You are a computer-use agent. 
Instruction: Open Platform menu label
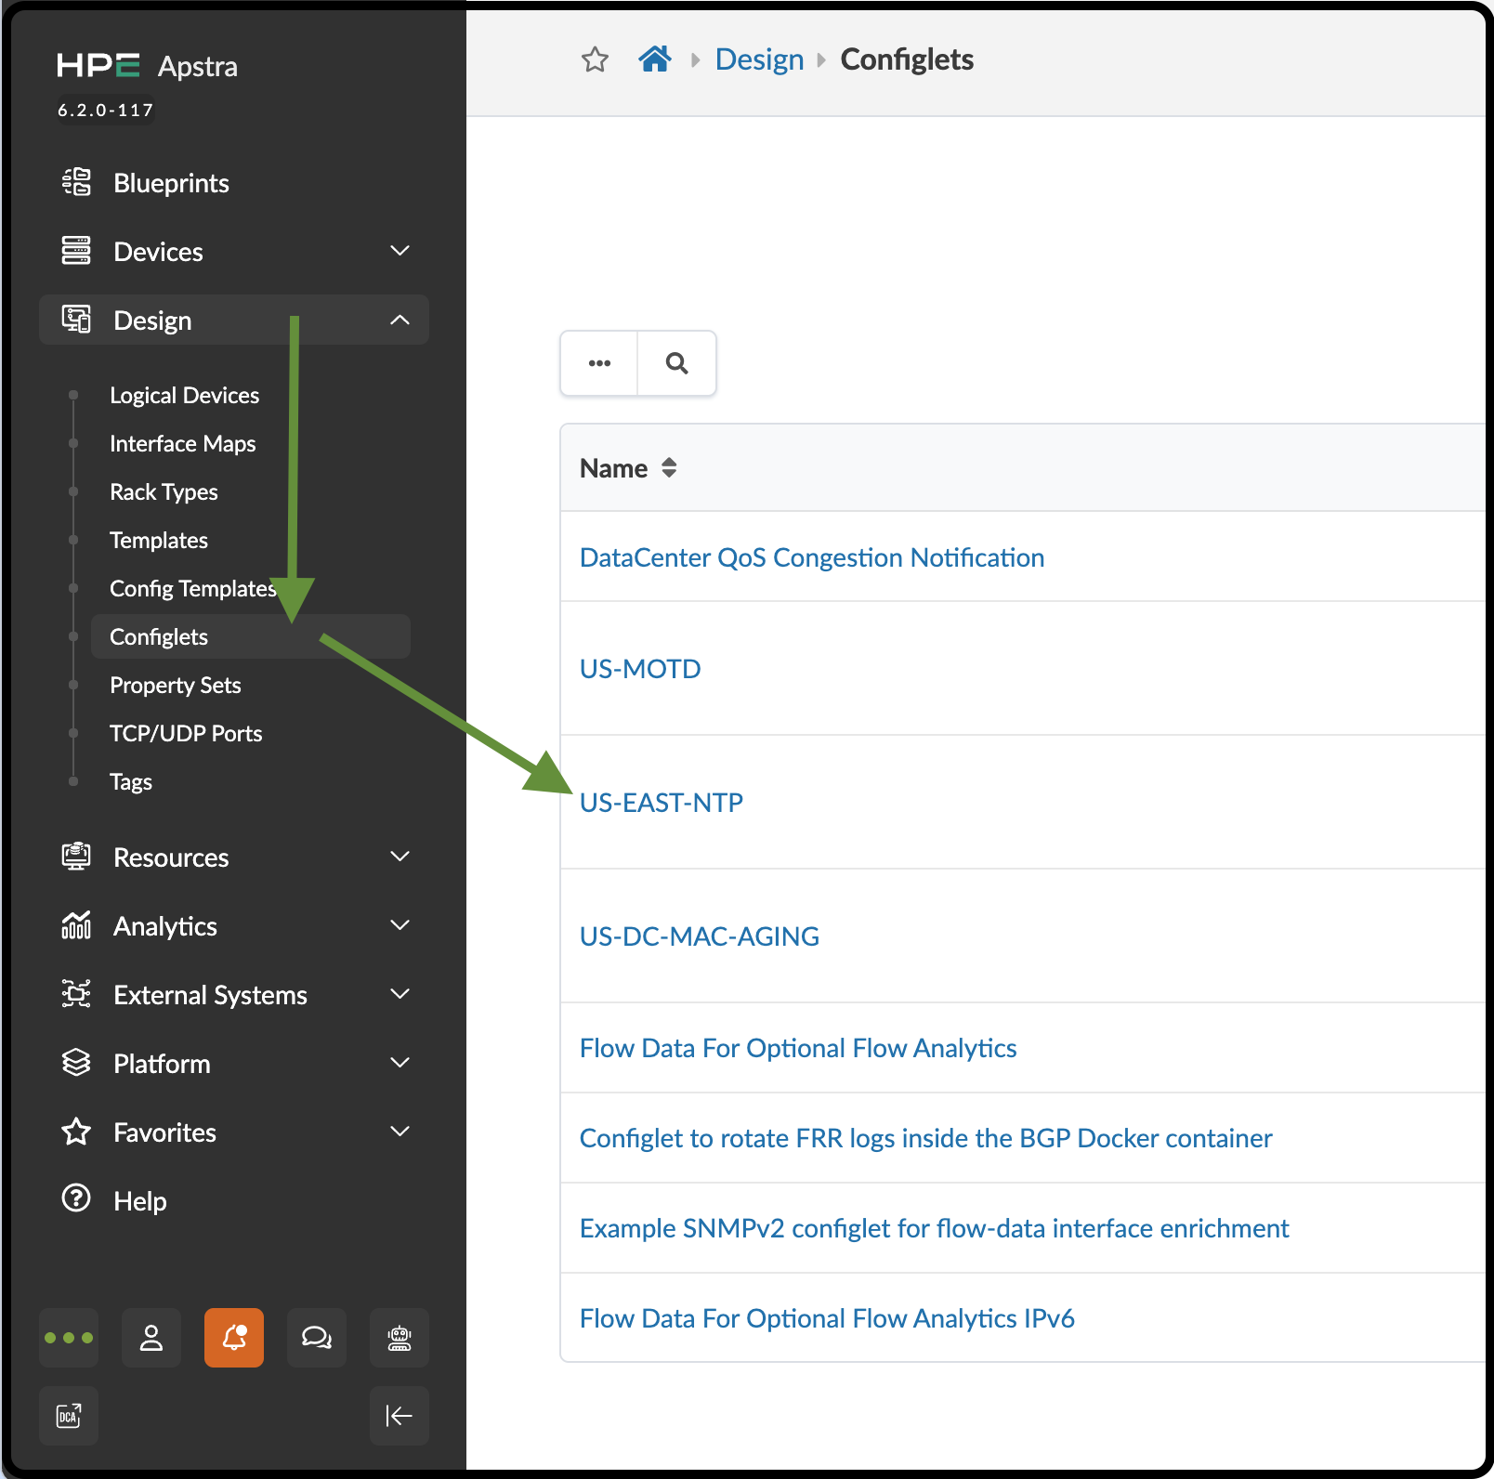point(162,1064)
